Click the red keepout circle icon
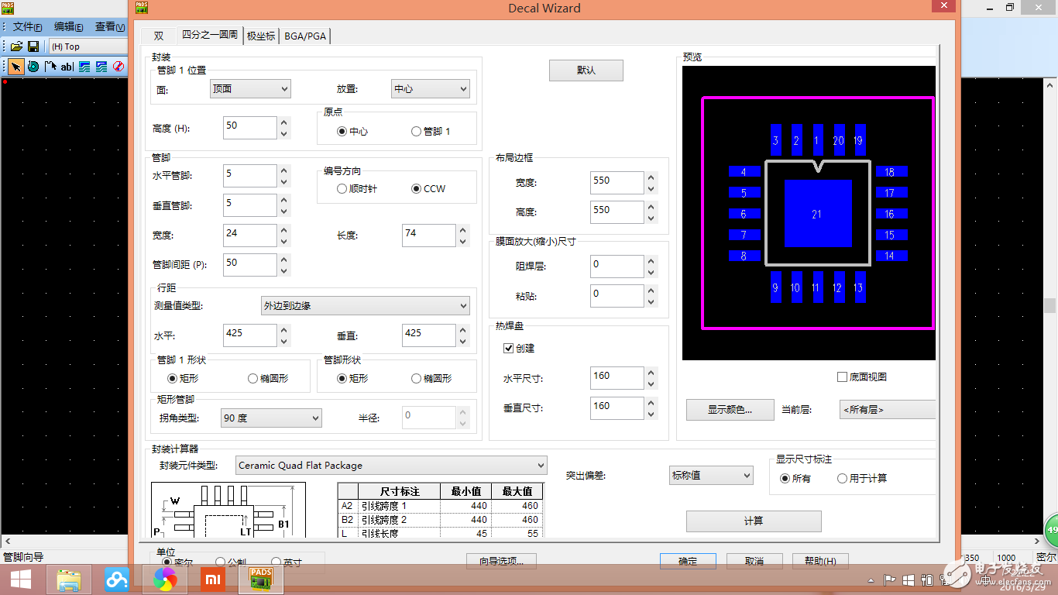This screenshot has height=595, width=1058. (119, 67)
